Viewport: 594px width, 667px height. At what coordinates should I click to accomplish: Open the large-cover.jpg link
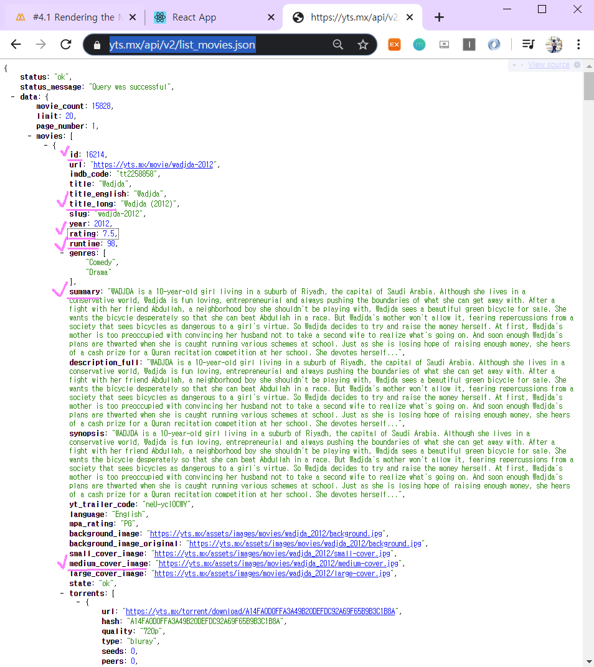272,574
